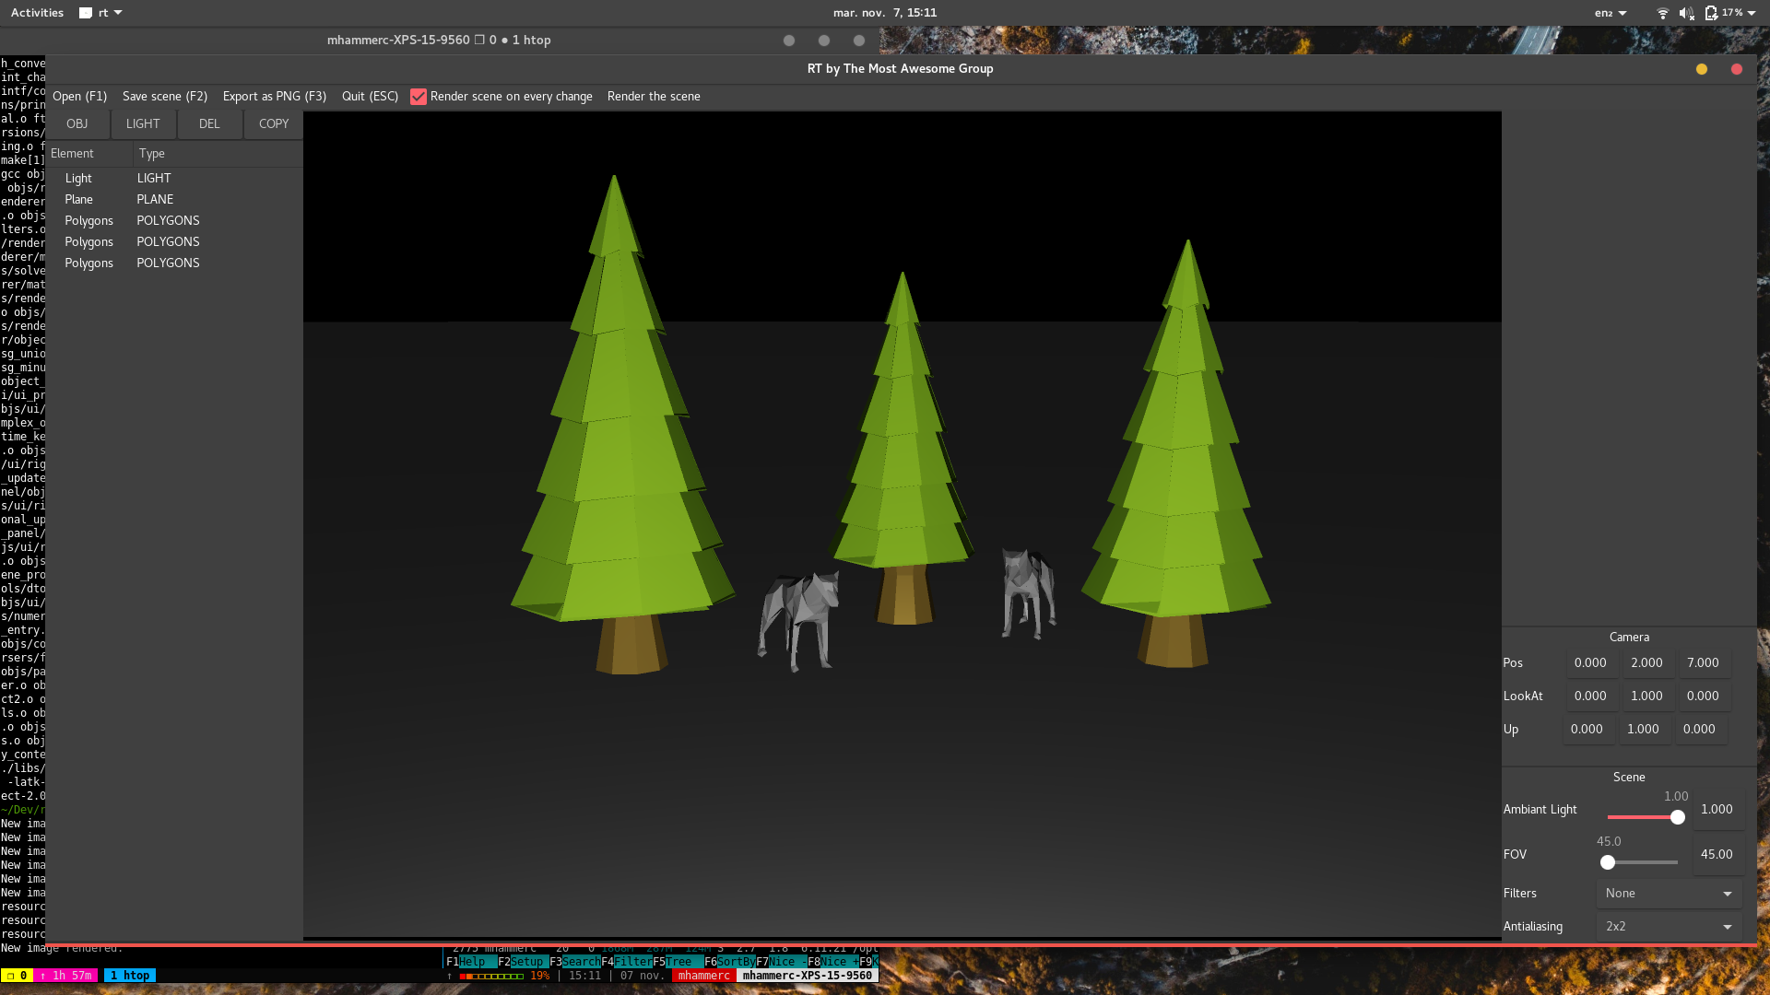1770x995 pixels.
Task: Toggle Render scene on every change
Action: 419,97
